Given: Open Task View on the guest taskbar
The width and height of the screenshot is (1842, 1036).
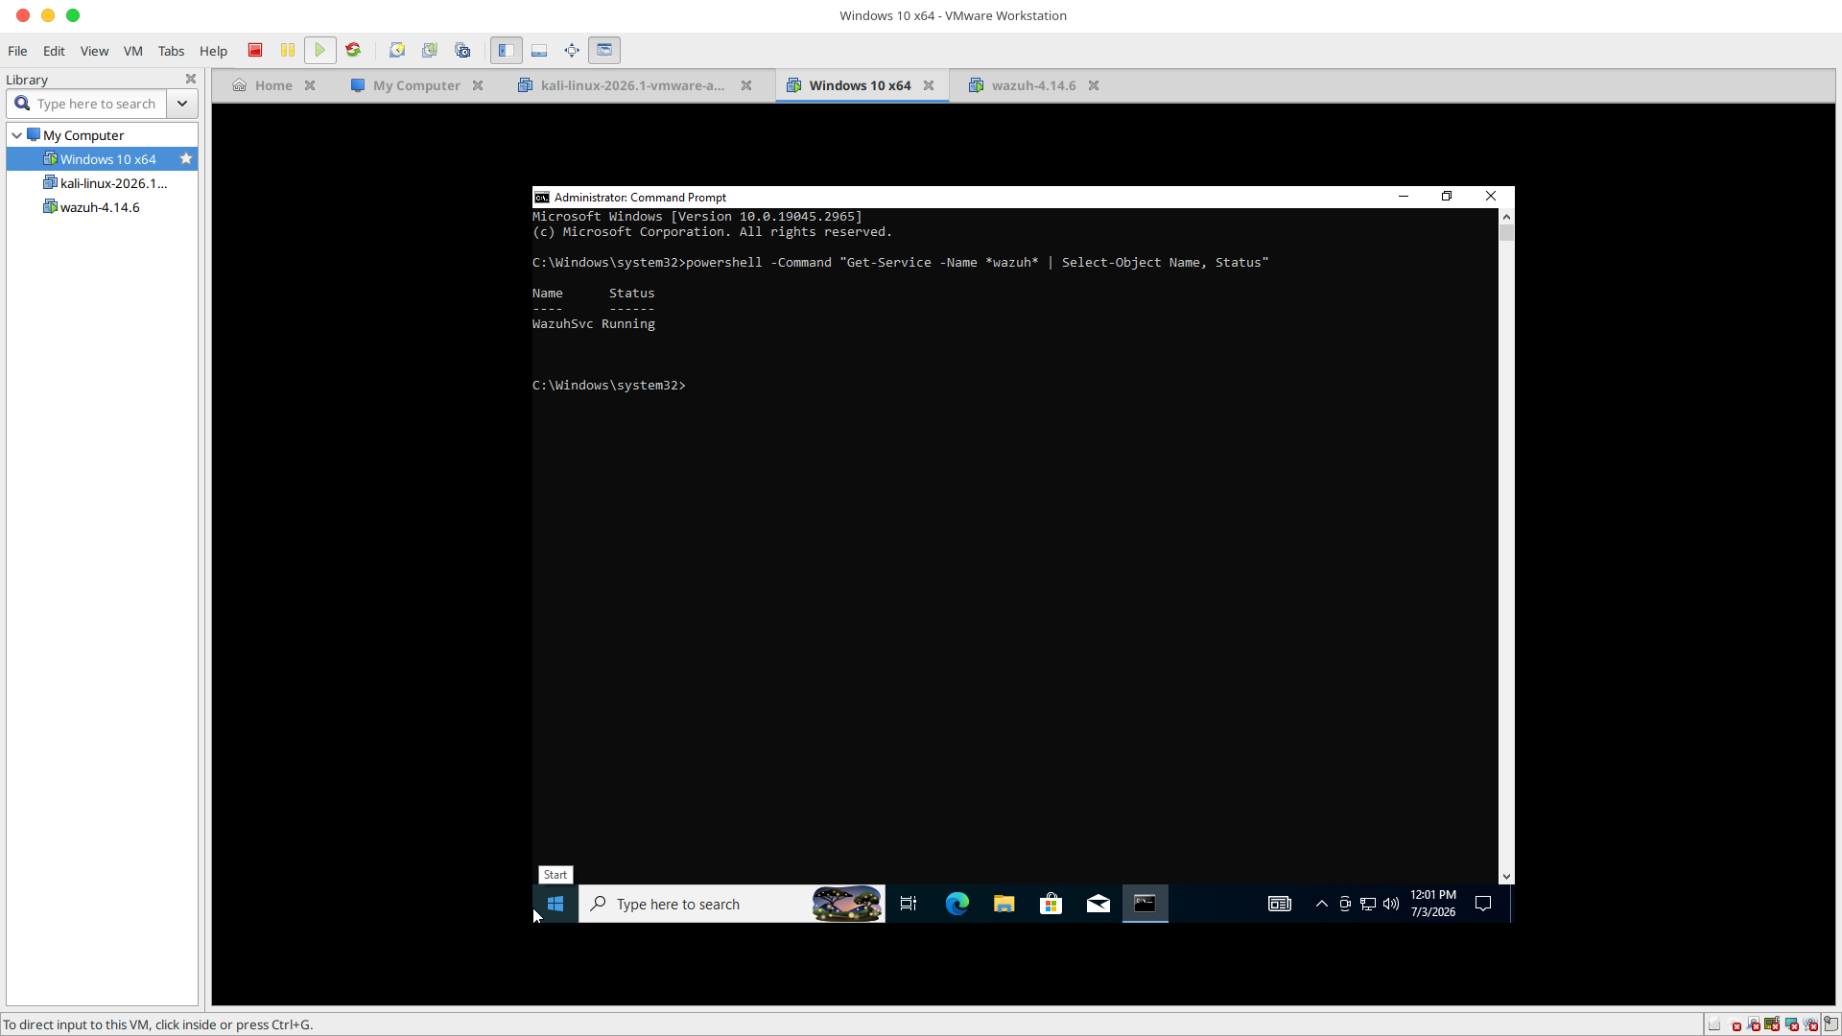Looking at the screenshot, I should [909, 904].
